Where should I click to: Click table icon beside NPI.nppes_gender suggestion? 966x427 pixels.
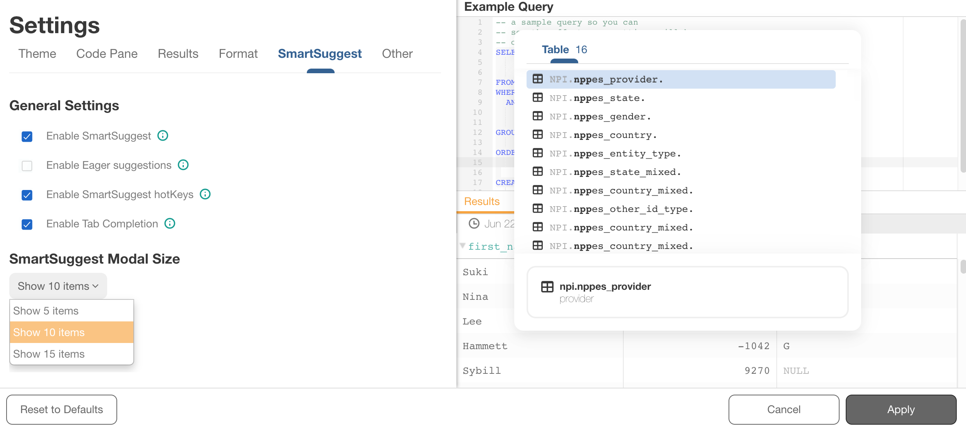pyautogui.click(x=537, y=116)
